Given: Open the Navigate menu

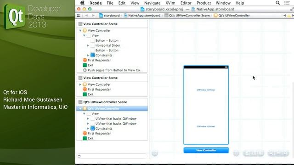Looking at the screenshot, I should click(x=152, y=3).
